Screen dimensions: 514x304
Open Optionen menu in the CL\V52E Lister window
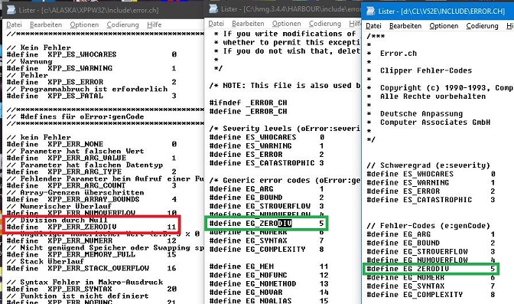(444, 26)
